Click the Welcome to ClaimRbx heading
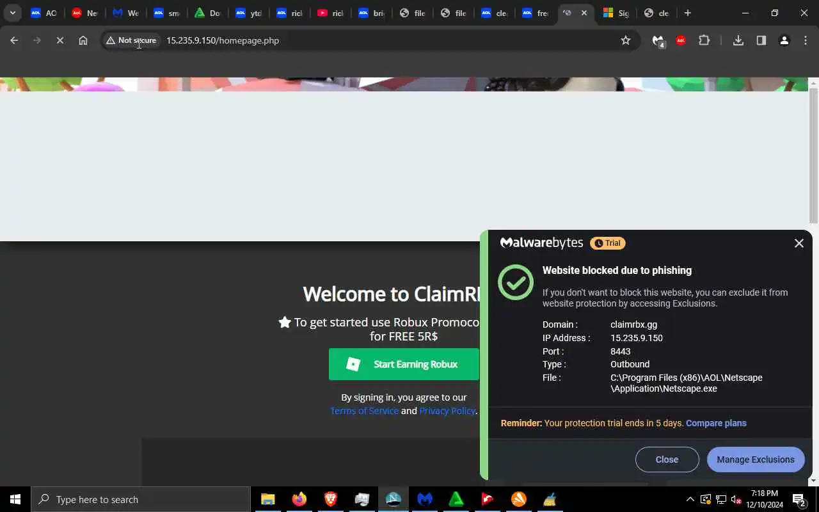The width and height of the screenshot is (819, 512). click(x=391, y=294)
